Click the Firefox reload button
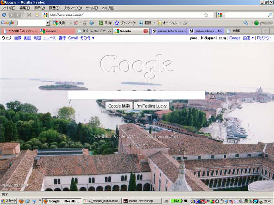 point(4,15)
